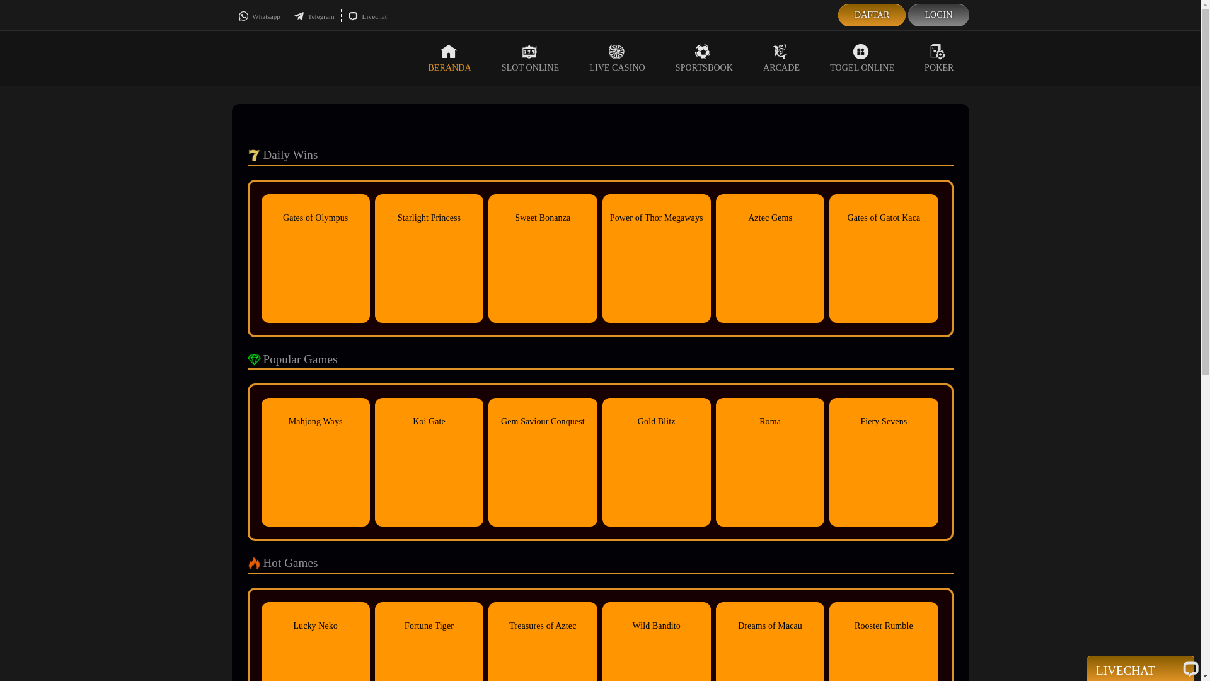Viewport: 1210px width, 681px height.
Task: Open the Telegram contact icon
Action: [x=299, y=16]
